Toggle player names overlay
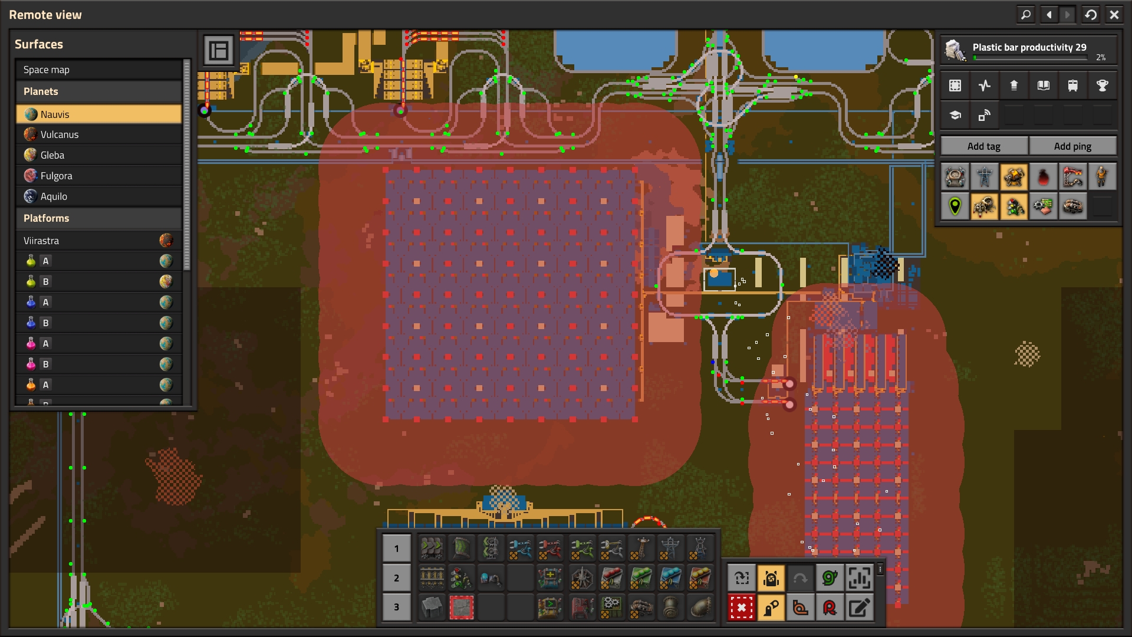The width and height of the screenshot is (1132, 637). [x=1102, y=177]
